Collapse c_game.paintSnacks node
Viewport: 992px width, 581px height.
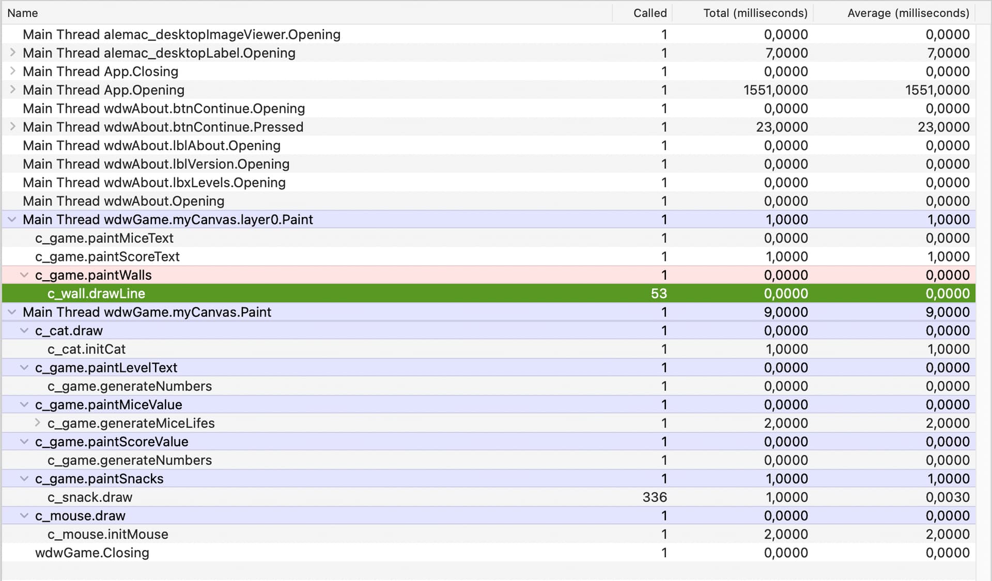point(24,479)
